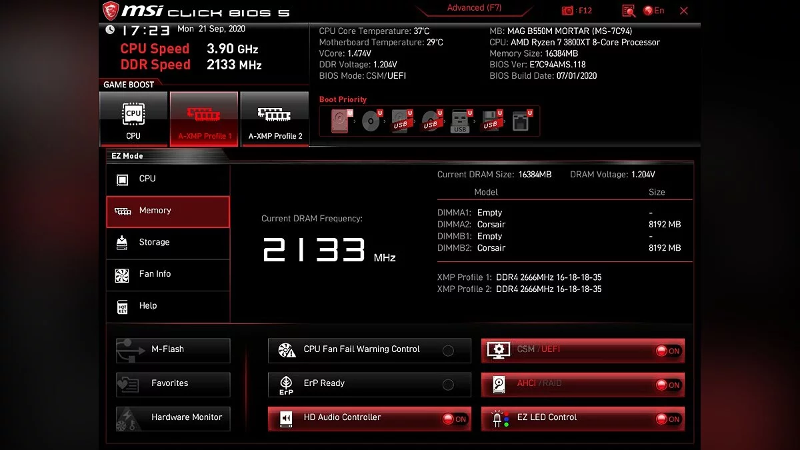This screenshot has height=450, width=800.
Task: Switch off EZ LED Control
Action: [668, 419]
